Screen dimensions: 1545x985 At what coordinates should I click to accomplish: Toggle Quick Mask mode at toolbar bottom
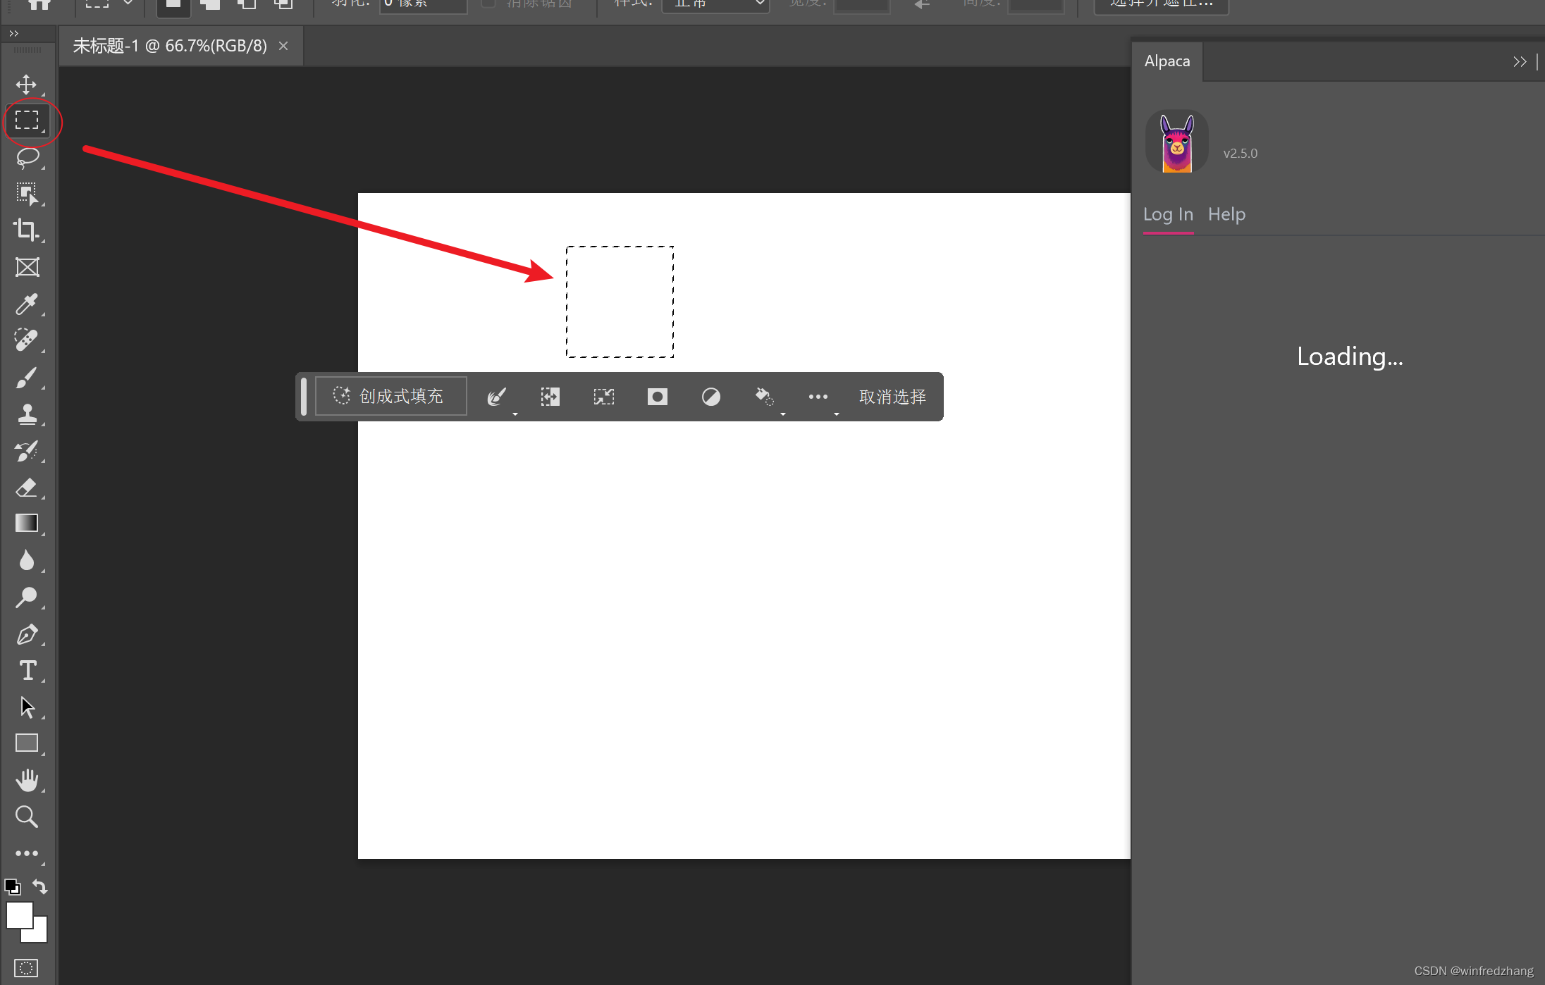tap(26, 967)
